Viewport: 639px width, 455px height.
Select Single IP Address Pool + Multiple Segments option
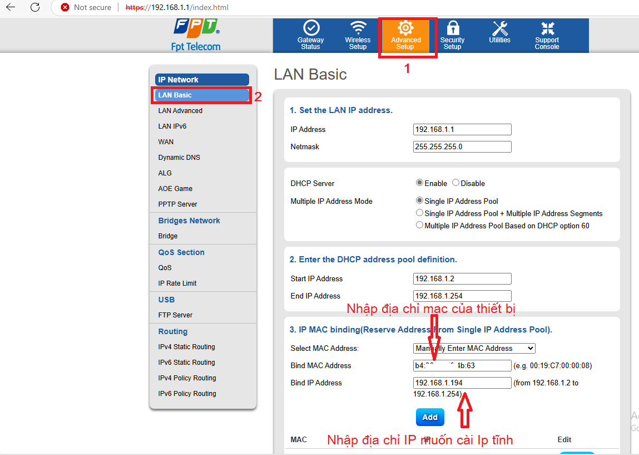point(420,213)
